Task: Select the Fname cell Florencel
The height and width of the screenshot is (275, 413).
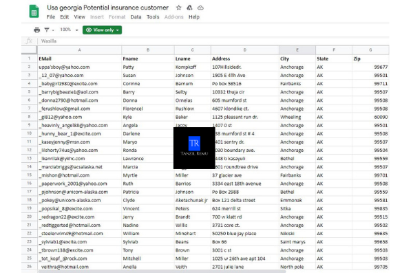Action: 148,109
